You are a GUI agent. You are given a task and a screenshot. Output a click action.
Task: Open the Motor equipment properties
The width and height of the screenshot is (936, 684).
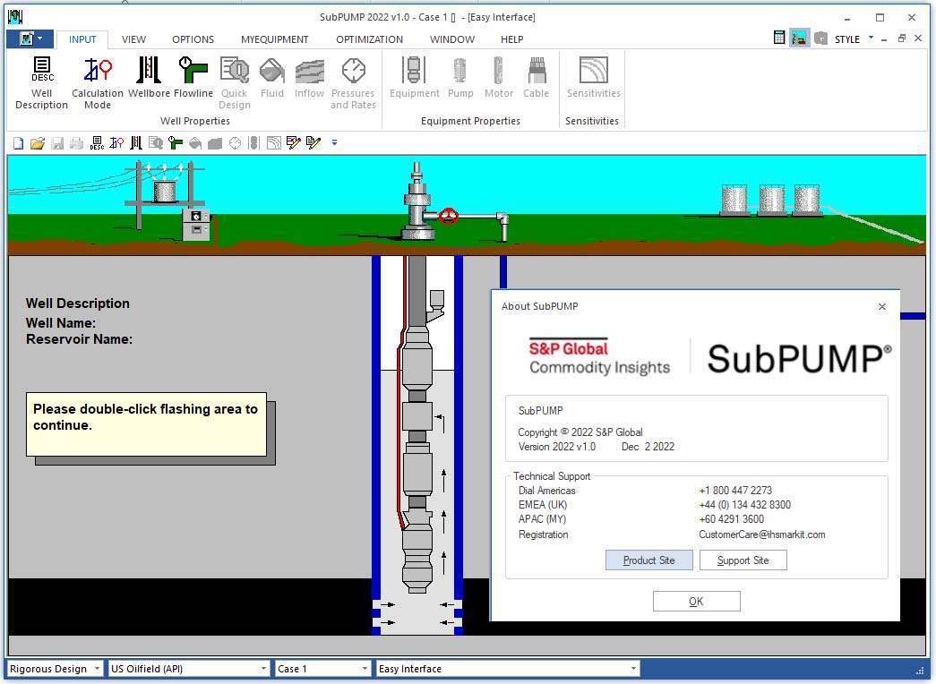[498, 79]
